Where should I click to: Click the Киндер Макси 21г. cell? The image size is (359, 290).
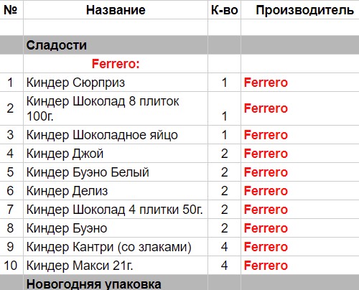[116, 265]
